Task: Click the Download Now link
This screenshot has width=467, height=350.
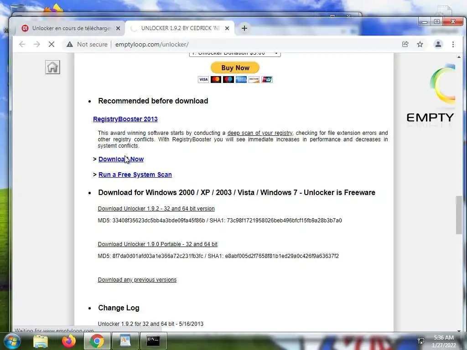Action: point(121,159)
